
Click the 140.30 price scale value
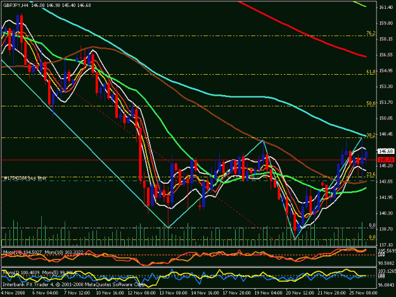(386, 213)
